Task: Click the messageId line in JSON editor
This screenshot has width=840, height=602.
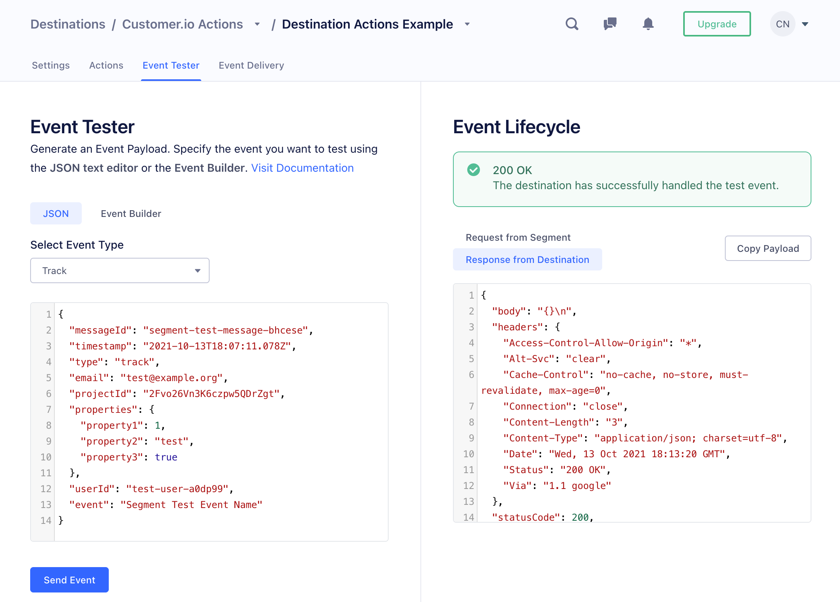Action: click(x=191, y=330)
